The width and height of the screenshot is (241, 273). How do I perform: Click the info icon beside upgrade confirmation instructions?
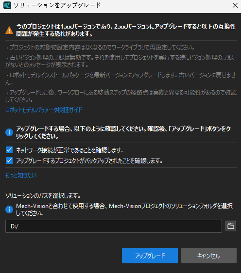[9, 132]
